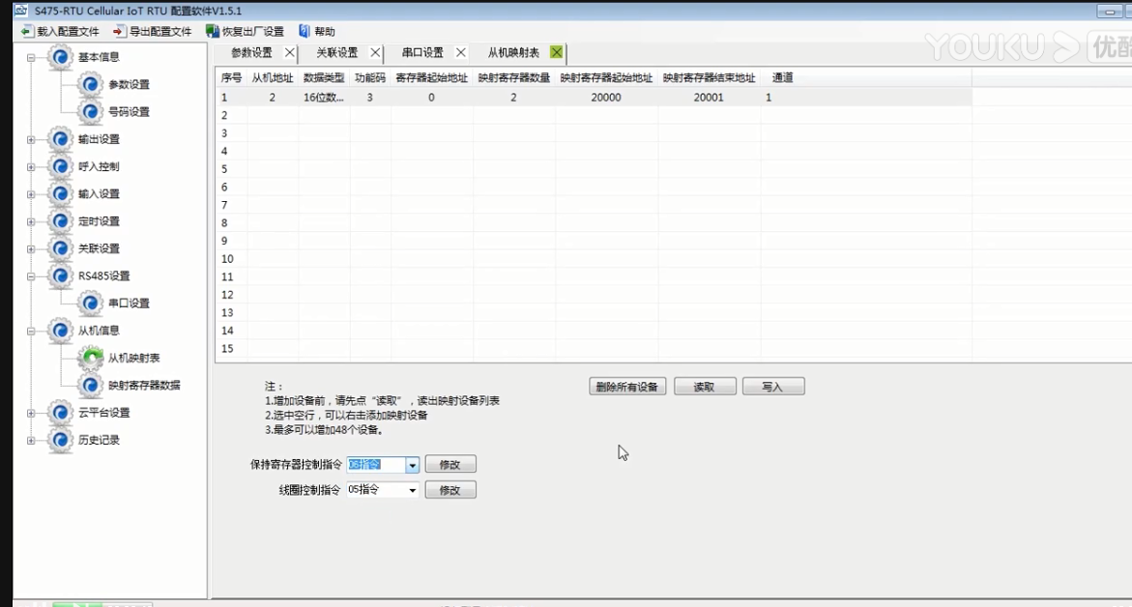Select the 参数设置 tree node icon
The width and height of the screenshot is (1132, 607).
pyautogui.click(x=91, y=85)
